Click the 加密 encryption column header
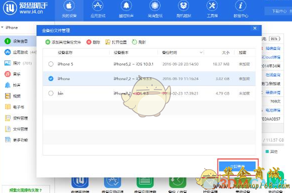This screenshot has height=193, width=292. (x=242, y=52)
